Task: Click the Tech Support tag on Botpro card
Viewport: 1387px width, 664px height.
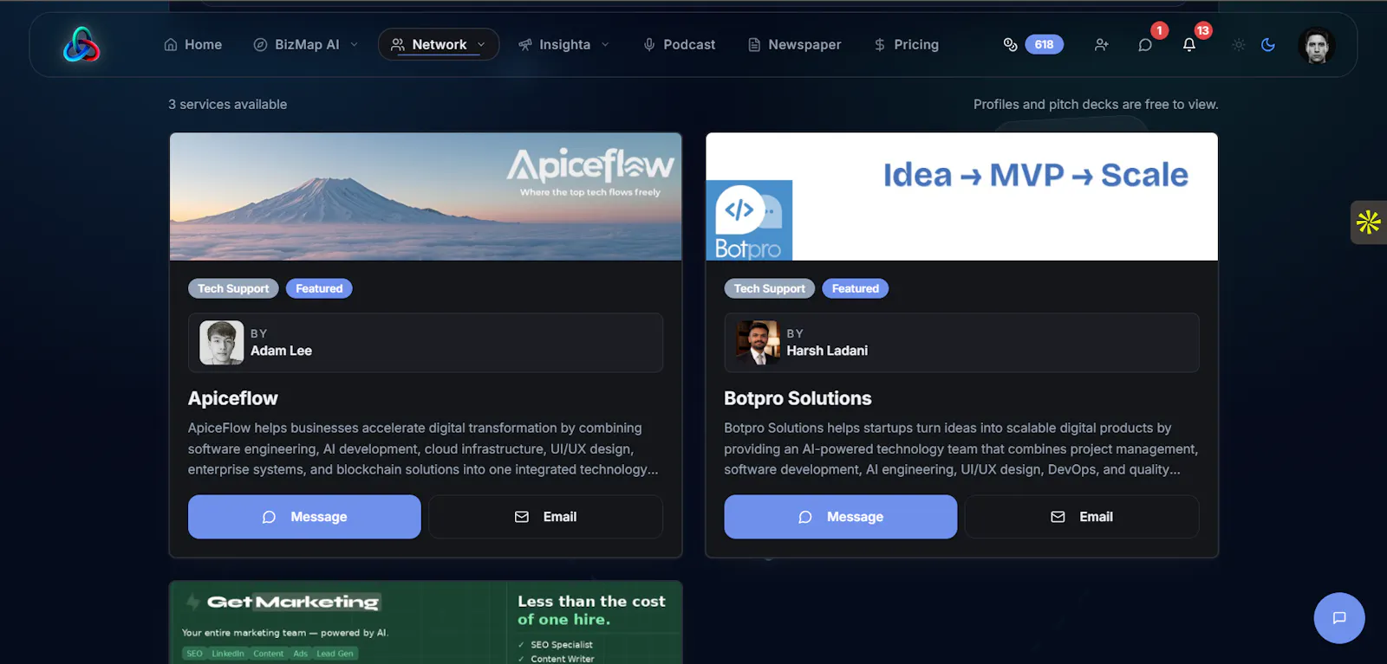Action: click(x=769, y=288)
